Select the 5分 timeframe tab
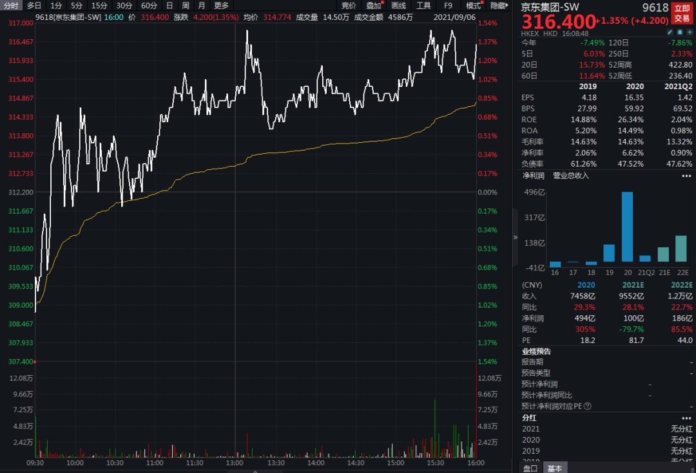Viewport: 696px width, 473px height. (77, 5)
